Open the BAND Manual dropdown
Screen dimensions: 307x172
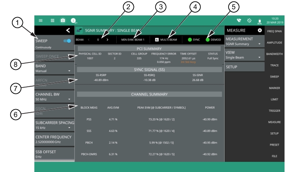click(x=54, y=69)
